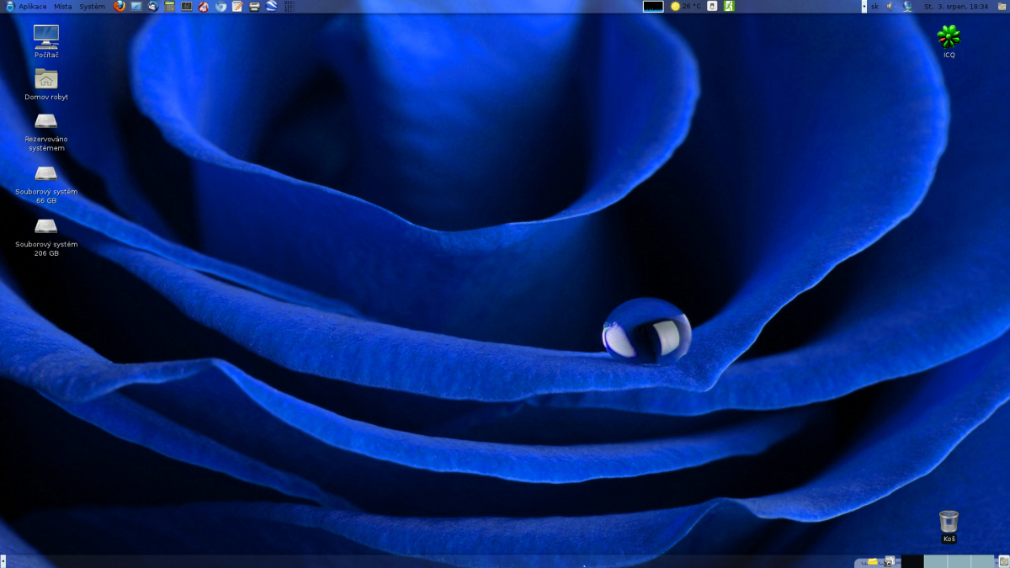Open the ICQ desktop shortcut
1010x568 pixels.
(949, 37)
